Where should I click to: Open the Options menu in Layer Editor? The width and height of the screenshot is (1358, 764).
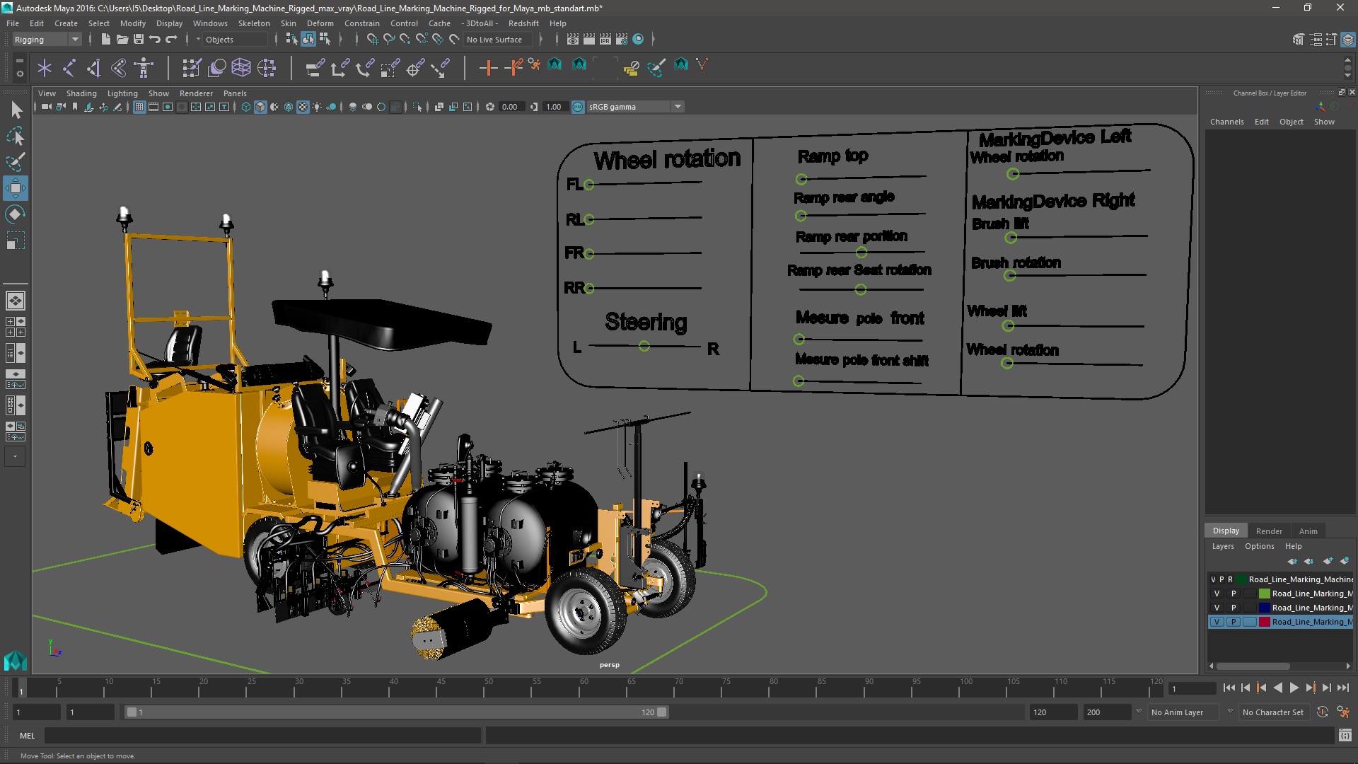point(1259,546)
